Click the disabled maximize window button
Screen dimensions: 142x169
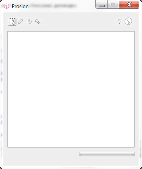pos(113,4)
